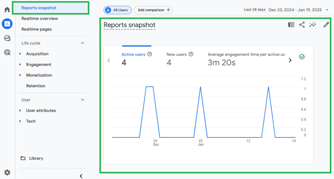Go to the Home icon in sidebar
This screenshot has width=334, height=179.
click(7, 10)
